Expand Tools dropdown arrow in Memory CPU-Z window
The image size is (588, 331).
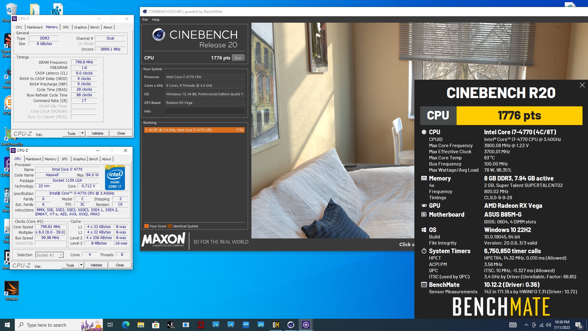tap(82, 133)
